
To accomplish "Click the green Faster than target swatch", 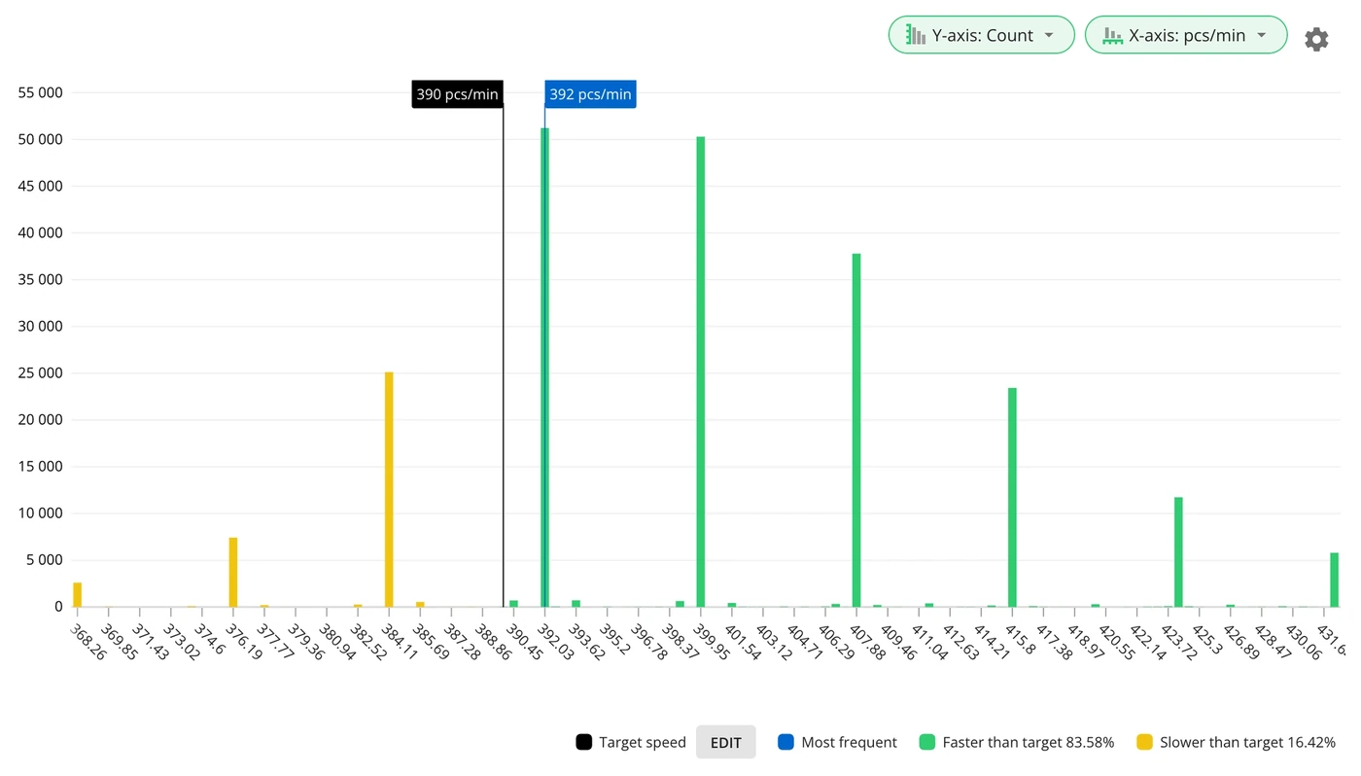I will click(926, 742).
